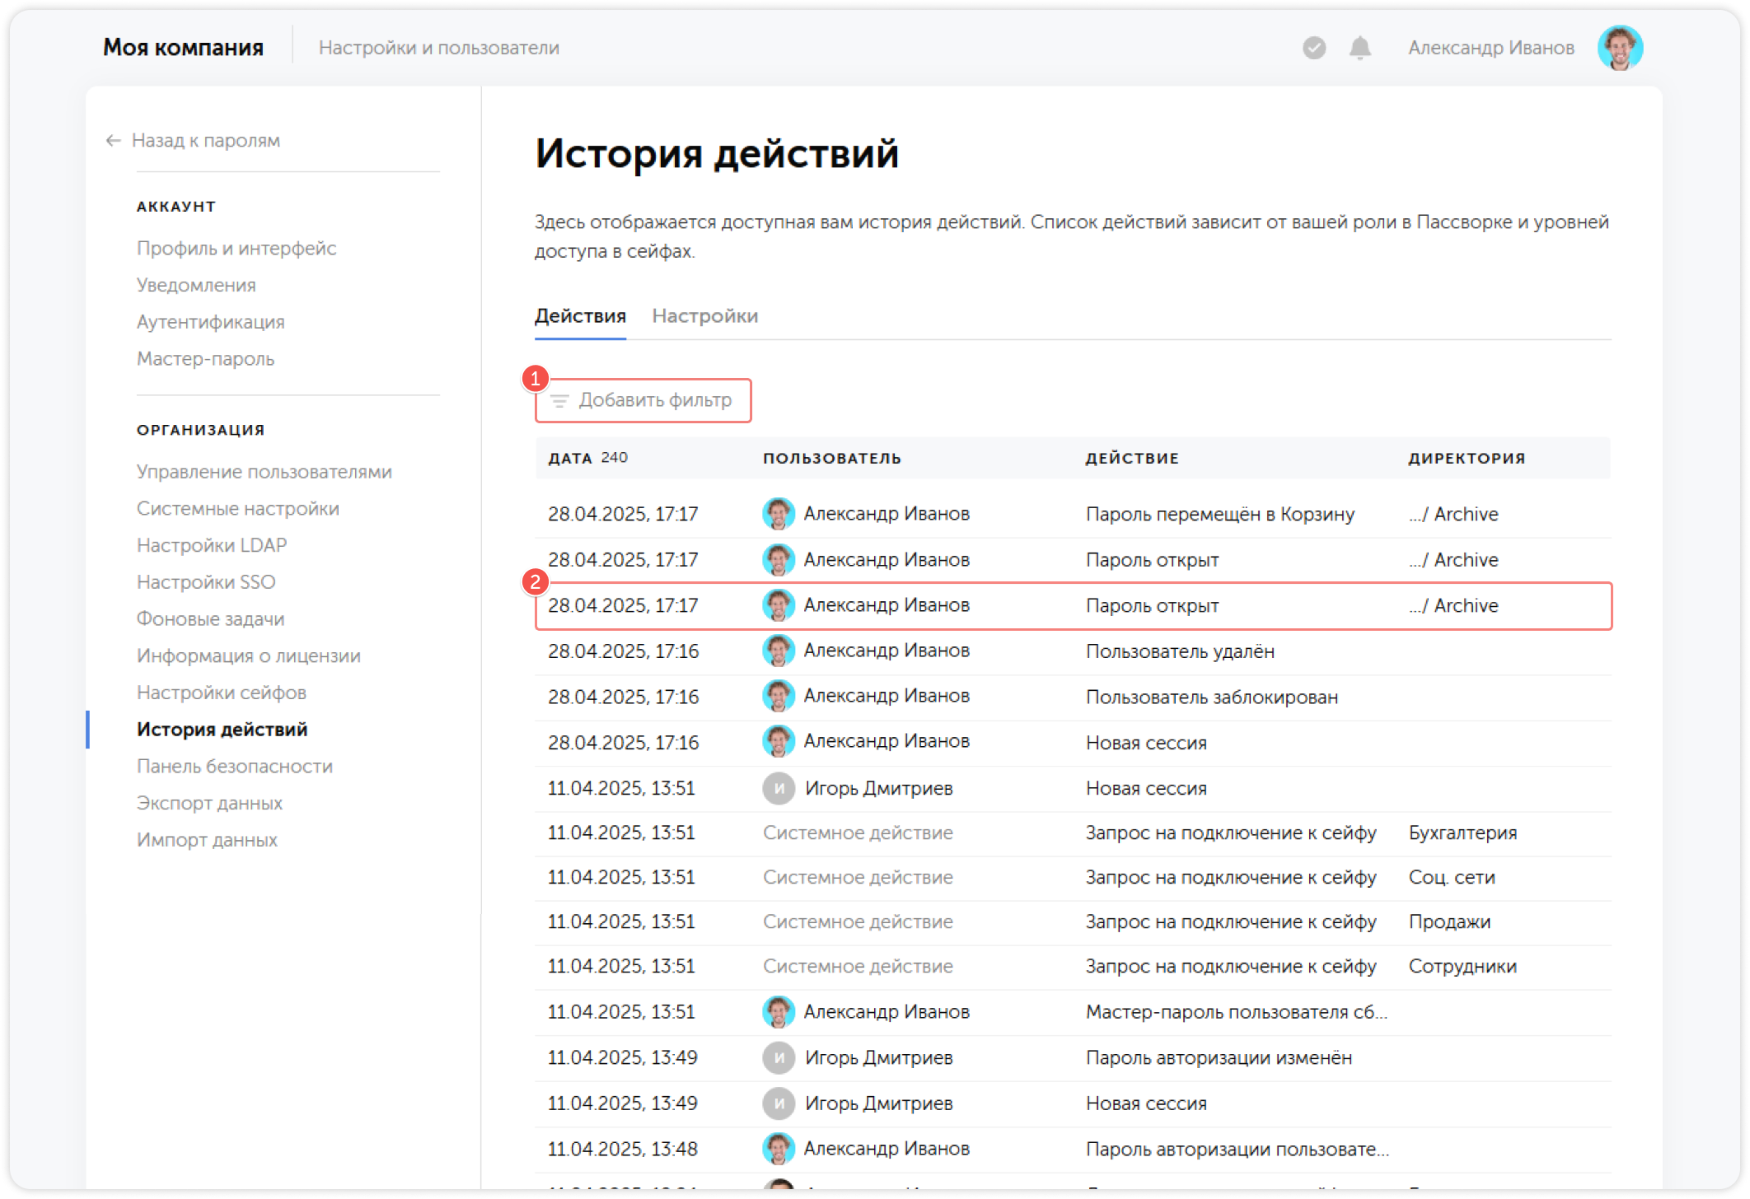
Task: Click Игорь Дмитриев initials avatar in 13:51 row
Action: 779,788
